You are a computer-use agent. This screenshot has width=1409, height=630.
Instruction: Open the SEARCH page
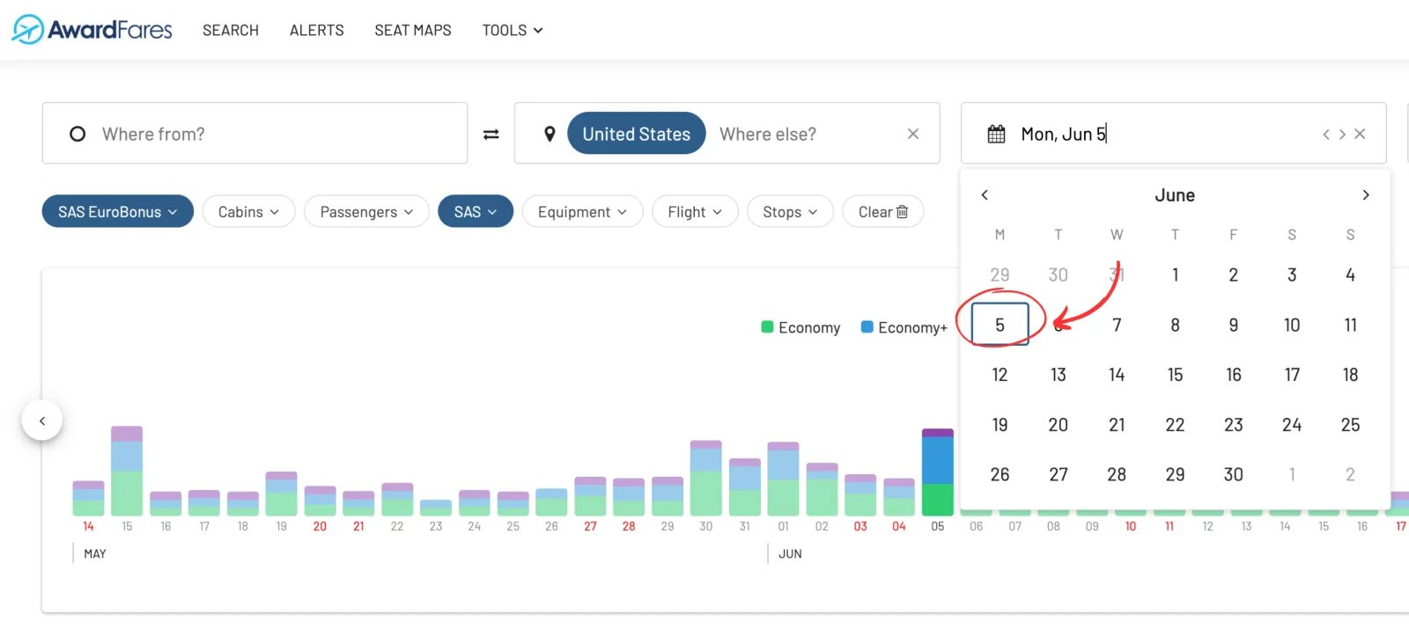pyautogui.click(x=231, y=30)
